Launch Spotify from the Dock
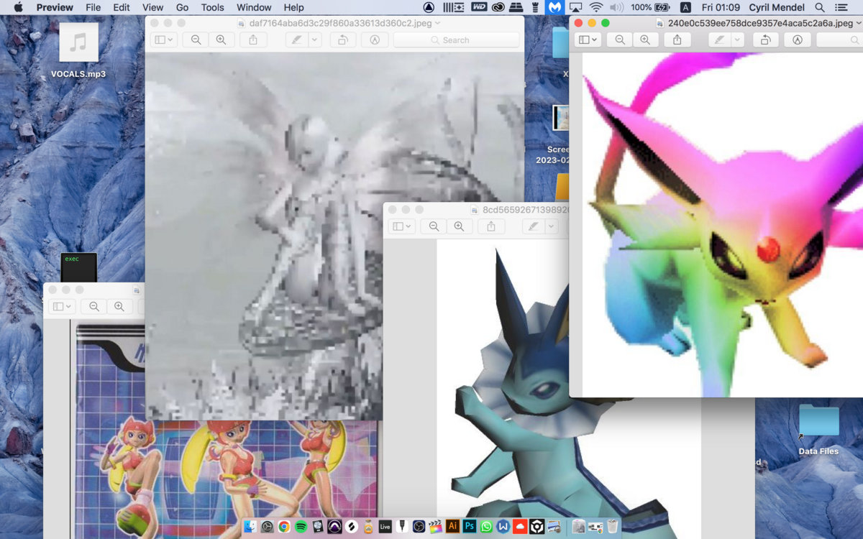Image resolution: width=863 pixels, height=539 pixels. click(301, 527)
